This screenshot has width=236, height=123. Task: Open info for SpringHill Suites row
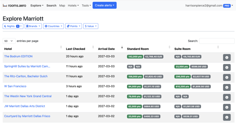[x=227, y=67]
